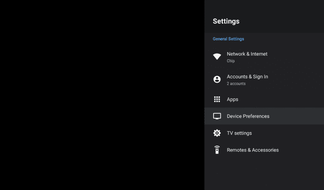Click the blue General Settings header
324x190 pixels.
[228, 39]
